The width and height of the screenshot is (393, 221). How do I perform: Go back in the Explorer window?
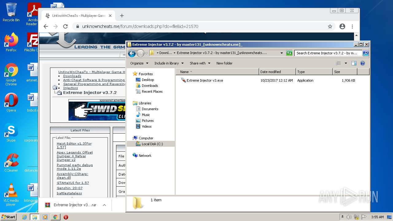click(132, 53)
